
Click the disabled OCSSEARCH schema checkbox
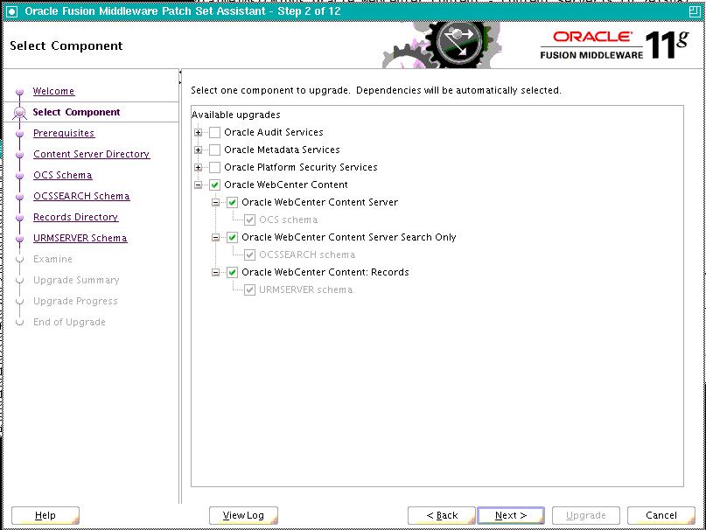pyautogui.click(x=250, y=255)
